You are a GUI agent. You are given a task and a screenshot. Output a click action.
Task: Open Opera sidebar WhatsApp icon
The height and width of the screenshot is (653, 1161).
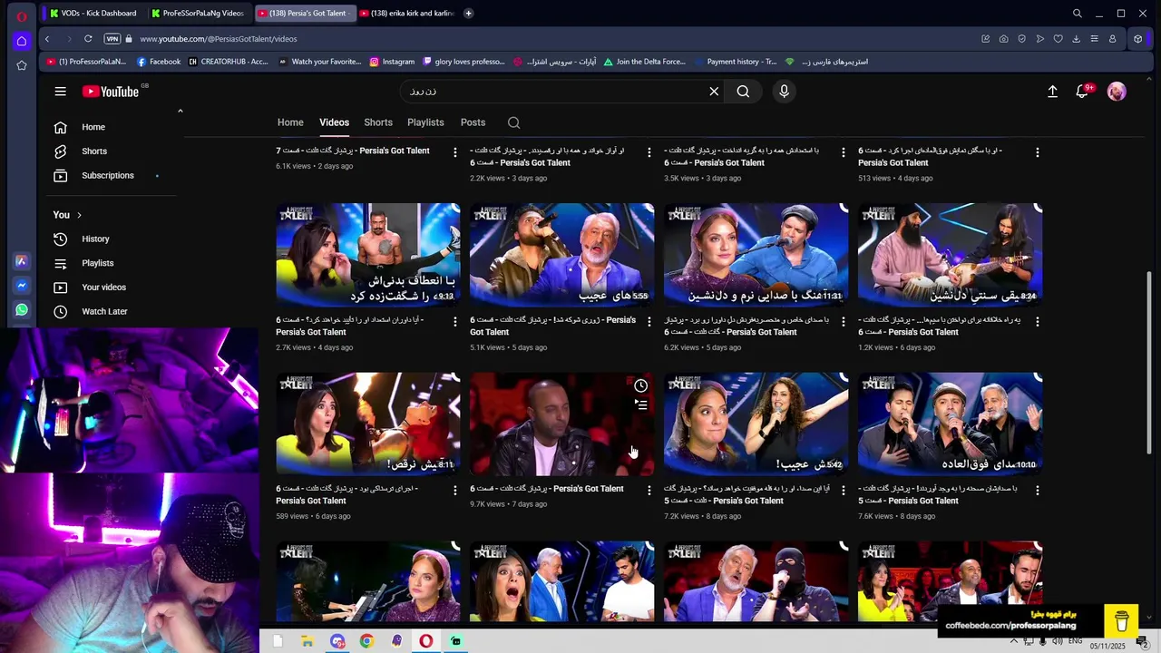pos(22,310)
